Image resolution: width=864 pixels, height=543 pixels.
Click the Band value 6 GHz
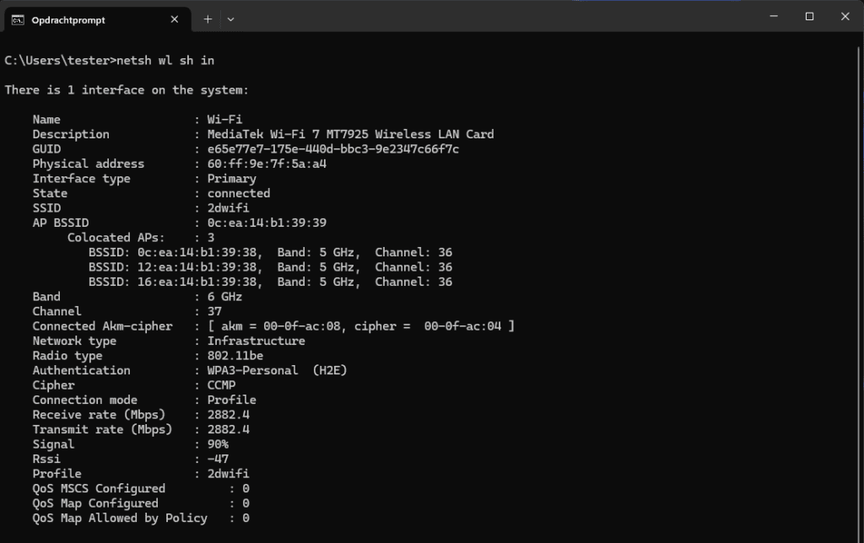[224, 297]
